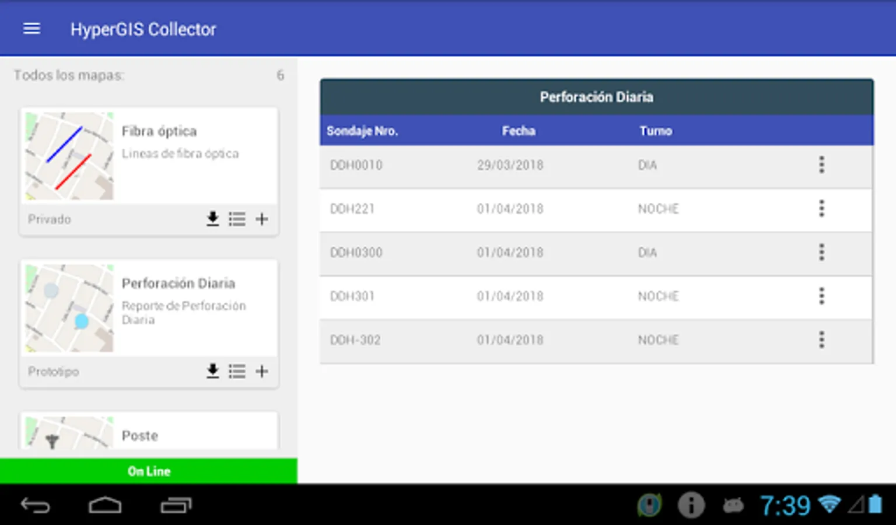Click the Lineas de fibra óptica description
Viewport: 896px width, 525px height.
pos(180,153)
